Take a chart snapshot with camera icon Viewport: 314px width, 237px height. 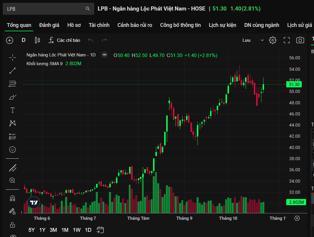coord(300,40)
